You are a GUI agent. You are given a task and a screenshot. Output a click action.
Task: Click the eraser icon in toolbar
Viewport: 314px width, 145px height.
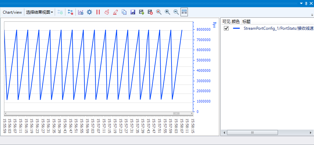coord(115,12)
